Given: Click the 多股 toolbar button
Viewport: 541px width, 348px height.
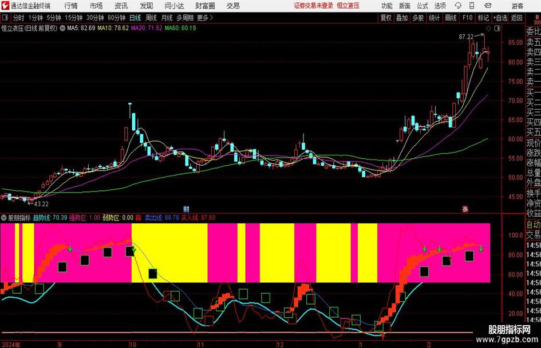Looking at the screenshot, I should pyautogui.click(x=418, y=18).
